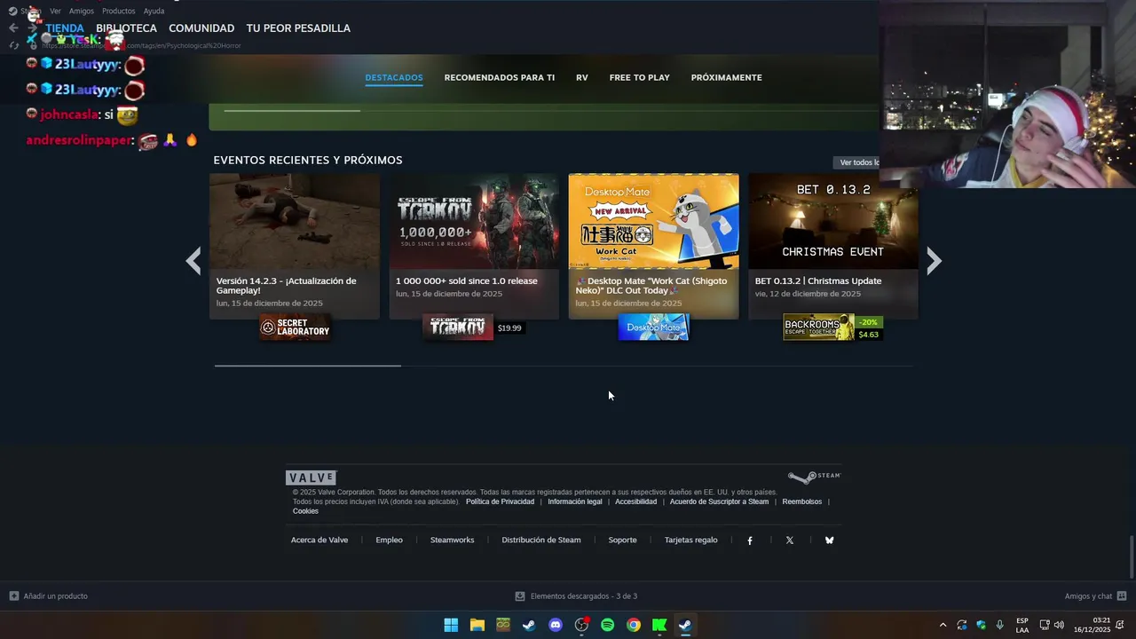The height and width of the screenshot is (639, 1136).
Task: Open the Productos menu
Action: pyautogui.click(x=119, y=11)
